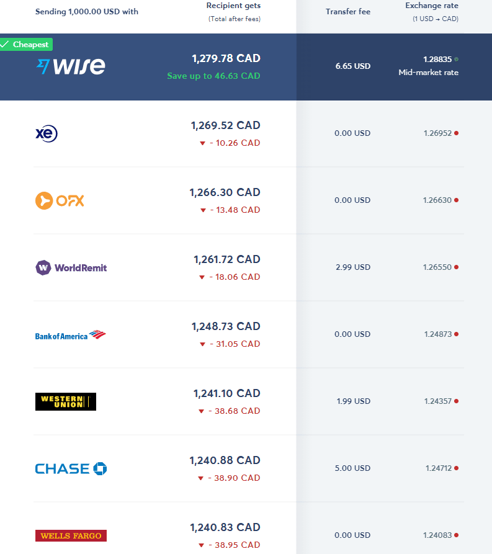Click the OFX logo

(x=59, y=200)
